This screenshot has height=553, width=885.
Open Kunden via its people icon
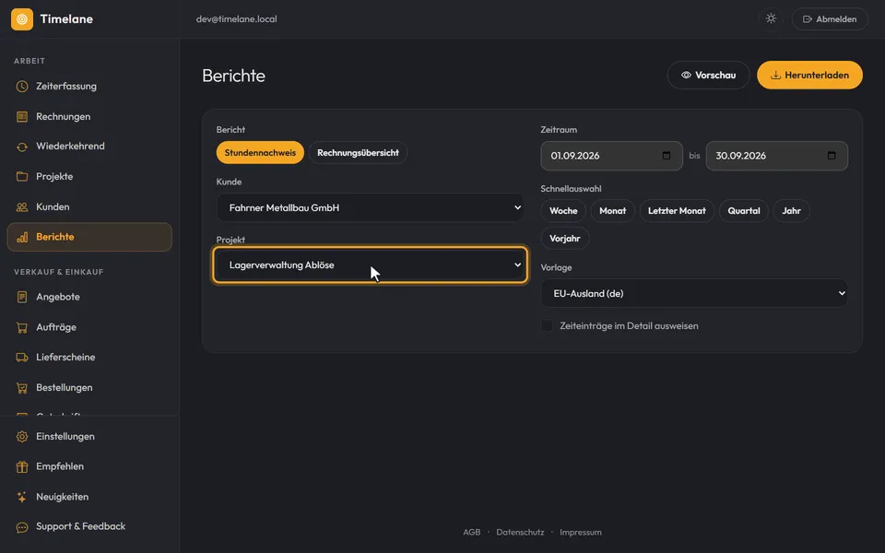[x=22, y=207]
